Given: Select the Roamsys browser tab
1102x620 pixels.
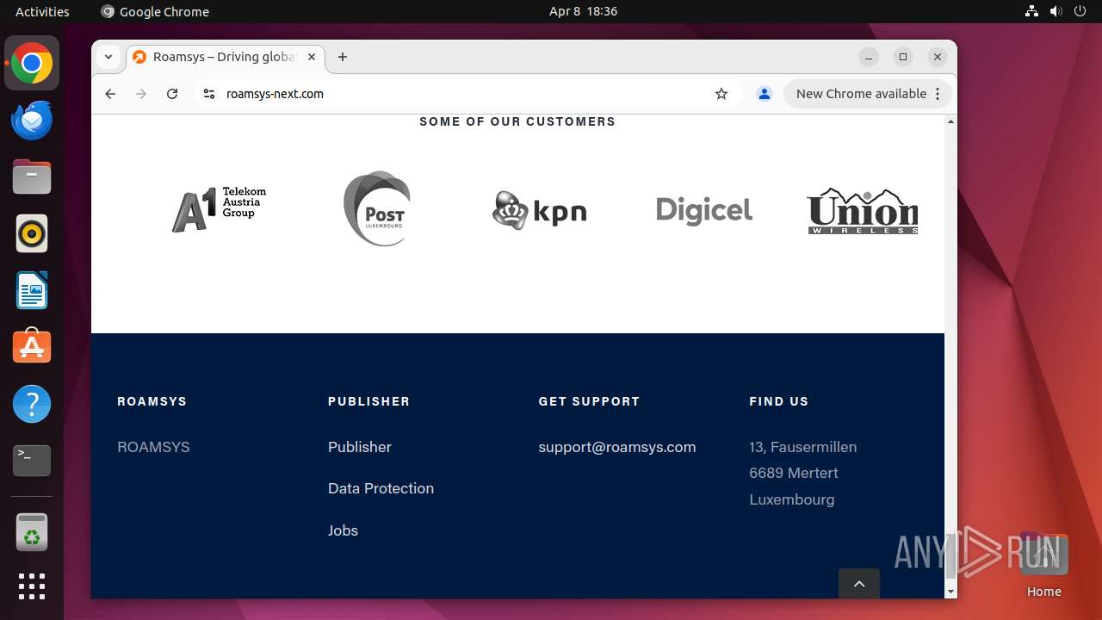Looking at the screenshot, I should point(226,57).
